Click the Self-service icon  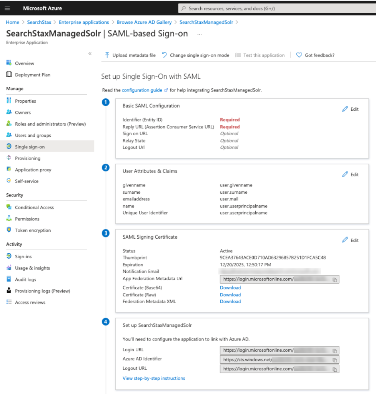point(9,181)
